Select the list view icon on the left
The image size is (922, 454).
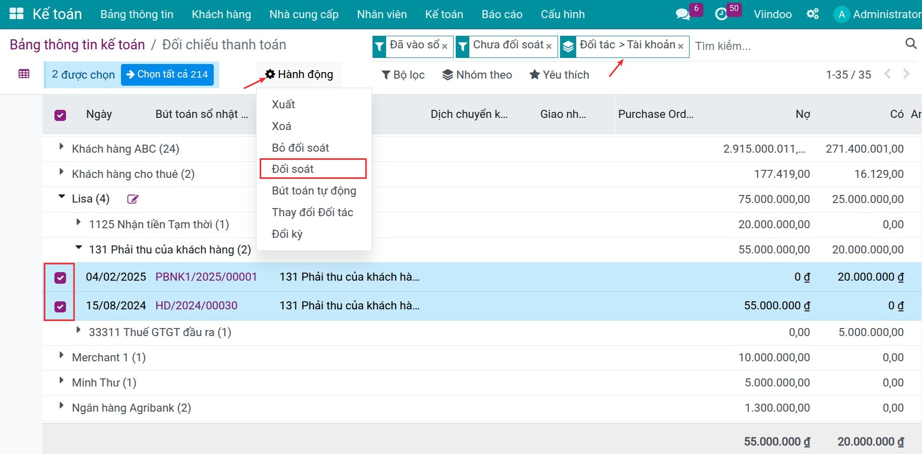23,74
